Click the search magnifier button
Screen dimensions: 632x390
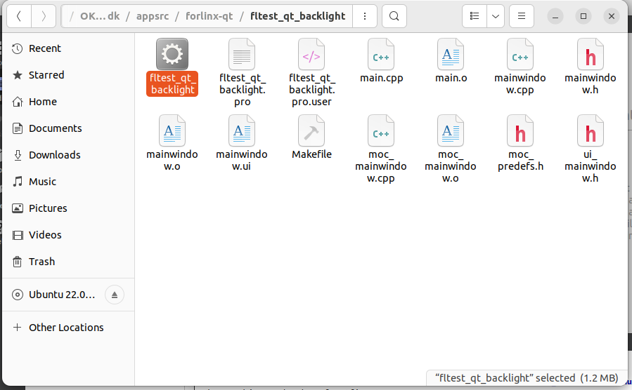coord(395,15)
